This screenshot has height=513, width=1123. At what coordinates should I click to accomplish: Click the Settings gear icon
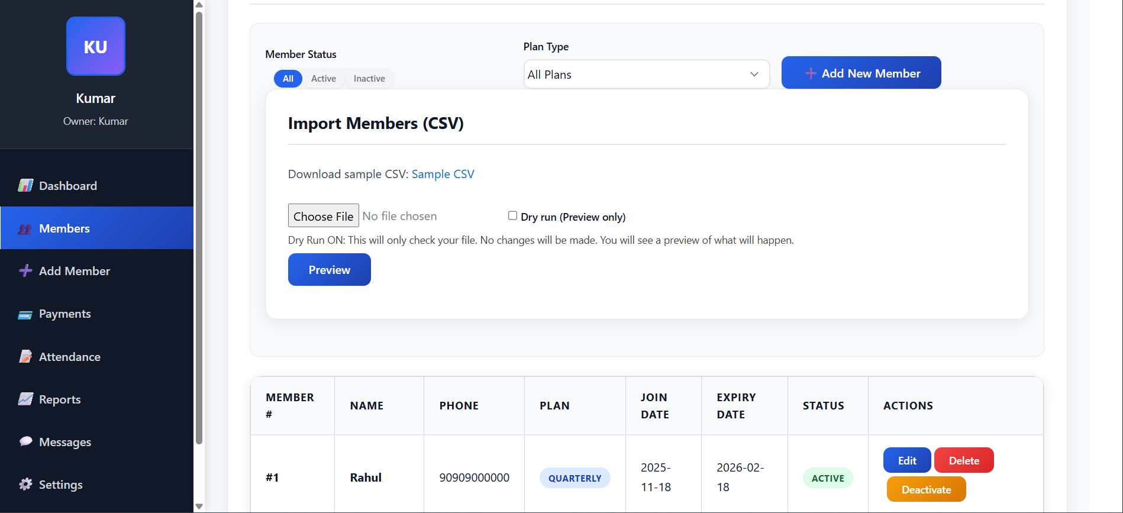coord(25,485)
